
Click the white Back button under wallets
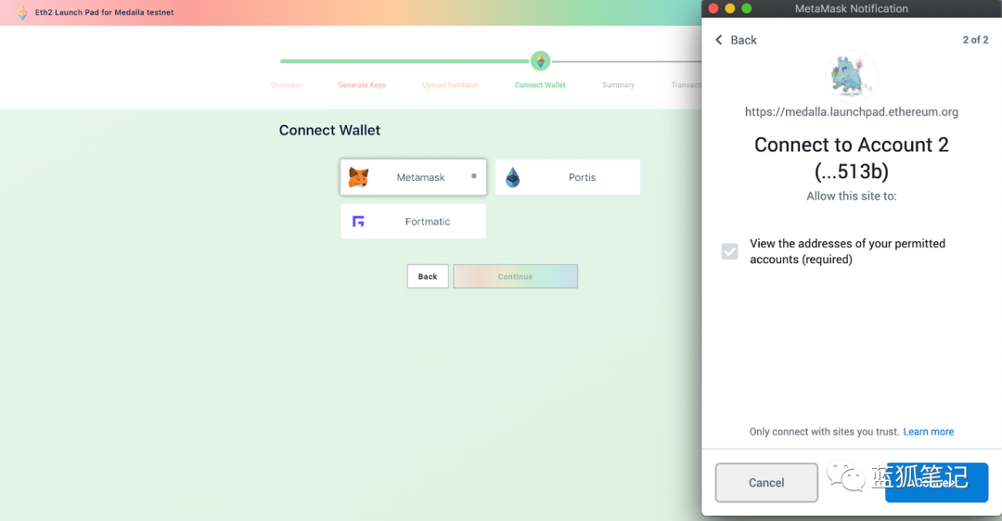coord(428,276)
